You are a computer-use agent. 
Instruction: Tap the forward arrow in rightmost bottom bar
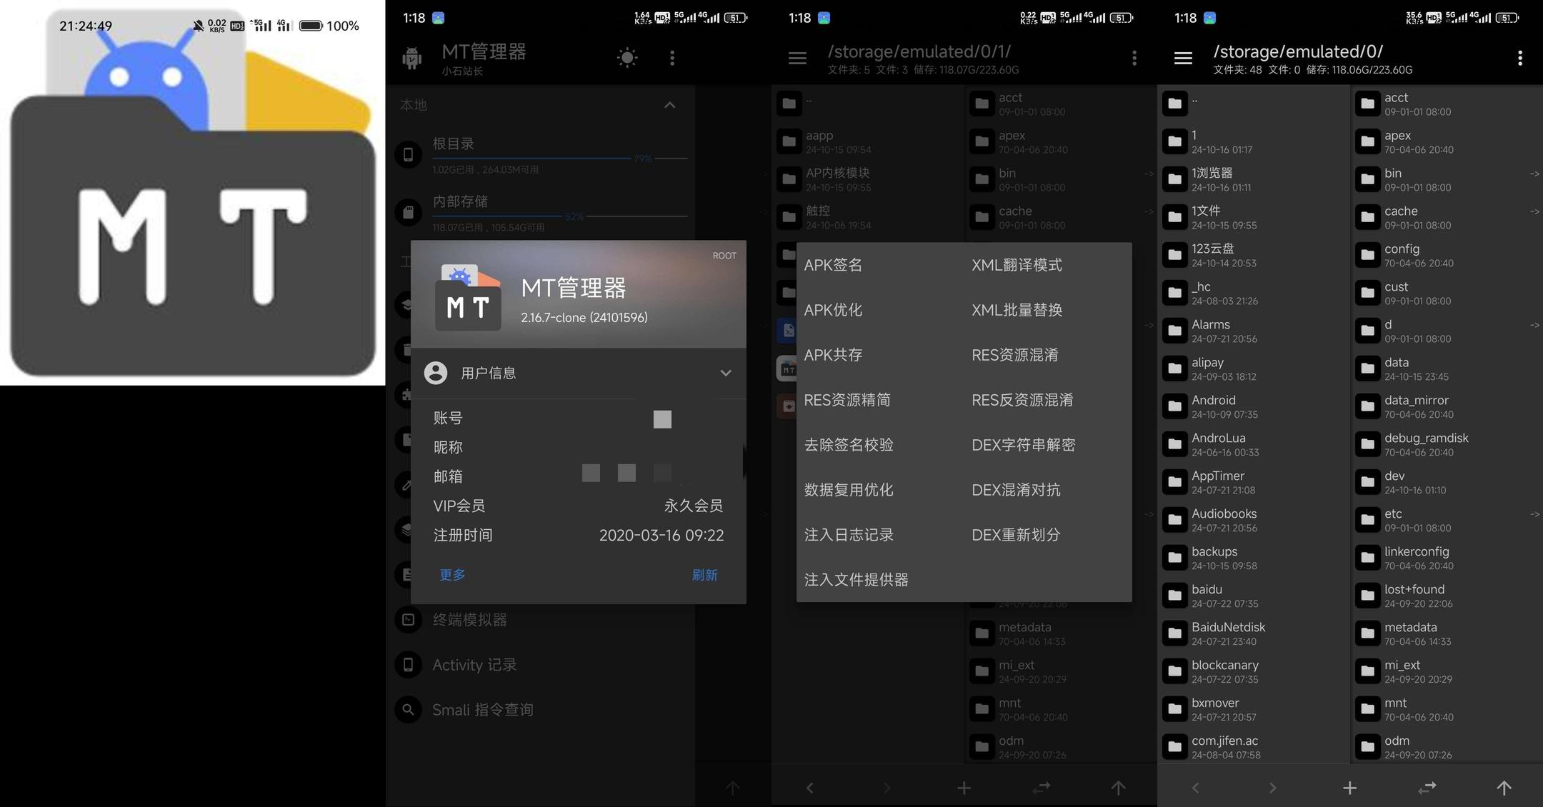pyautogui.click(x=1272, y=788)
